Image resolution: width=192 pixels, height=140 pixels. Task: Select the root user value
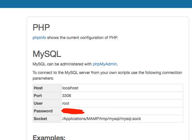(x=66, y=103)
